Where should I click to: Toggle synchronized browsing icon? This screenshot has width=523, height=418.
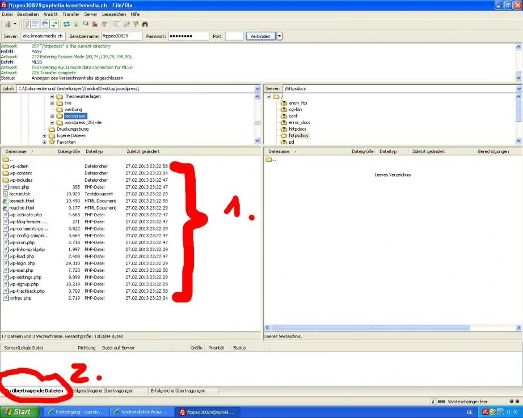[136, 24]
